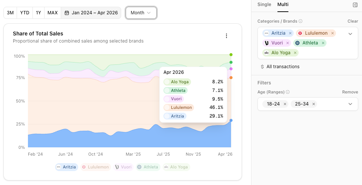Remove the 18-24 age range chip

tap(285, 104)
